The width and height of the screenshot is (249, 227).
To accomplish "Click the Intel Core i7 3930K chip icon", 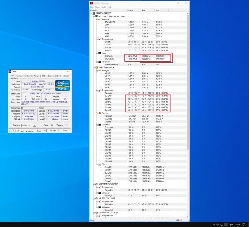I will pyautogui.click(x=96, y=68).
